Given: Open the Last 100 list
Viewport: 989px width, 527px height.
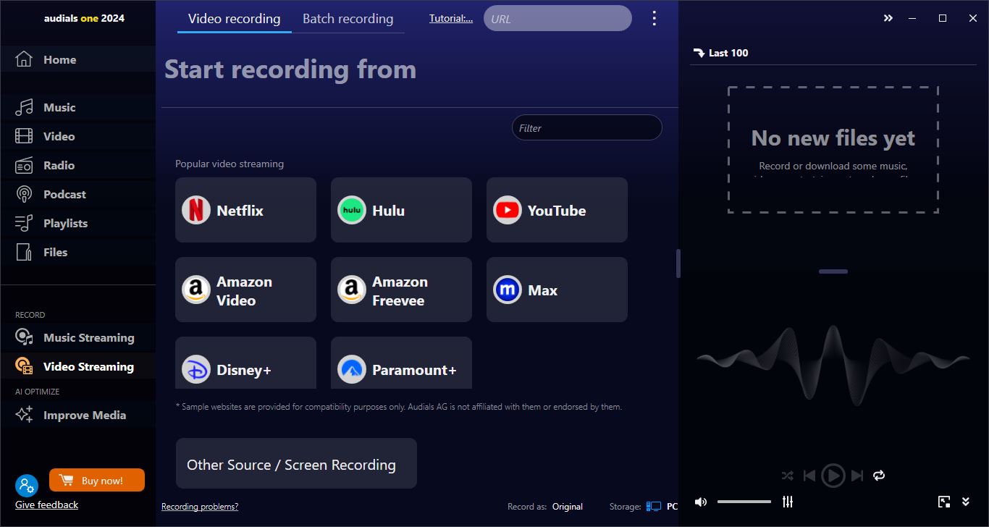Looking at the screenshot, I should point(721,53).
